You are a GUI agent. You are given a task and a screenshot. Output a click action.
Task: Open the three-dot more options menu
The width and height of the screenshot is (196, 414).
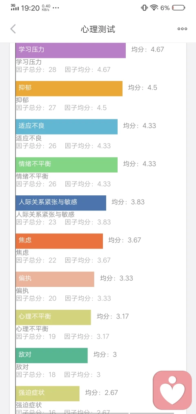pyautogui.click(x=182, y=29)
